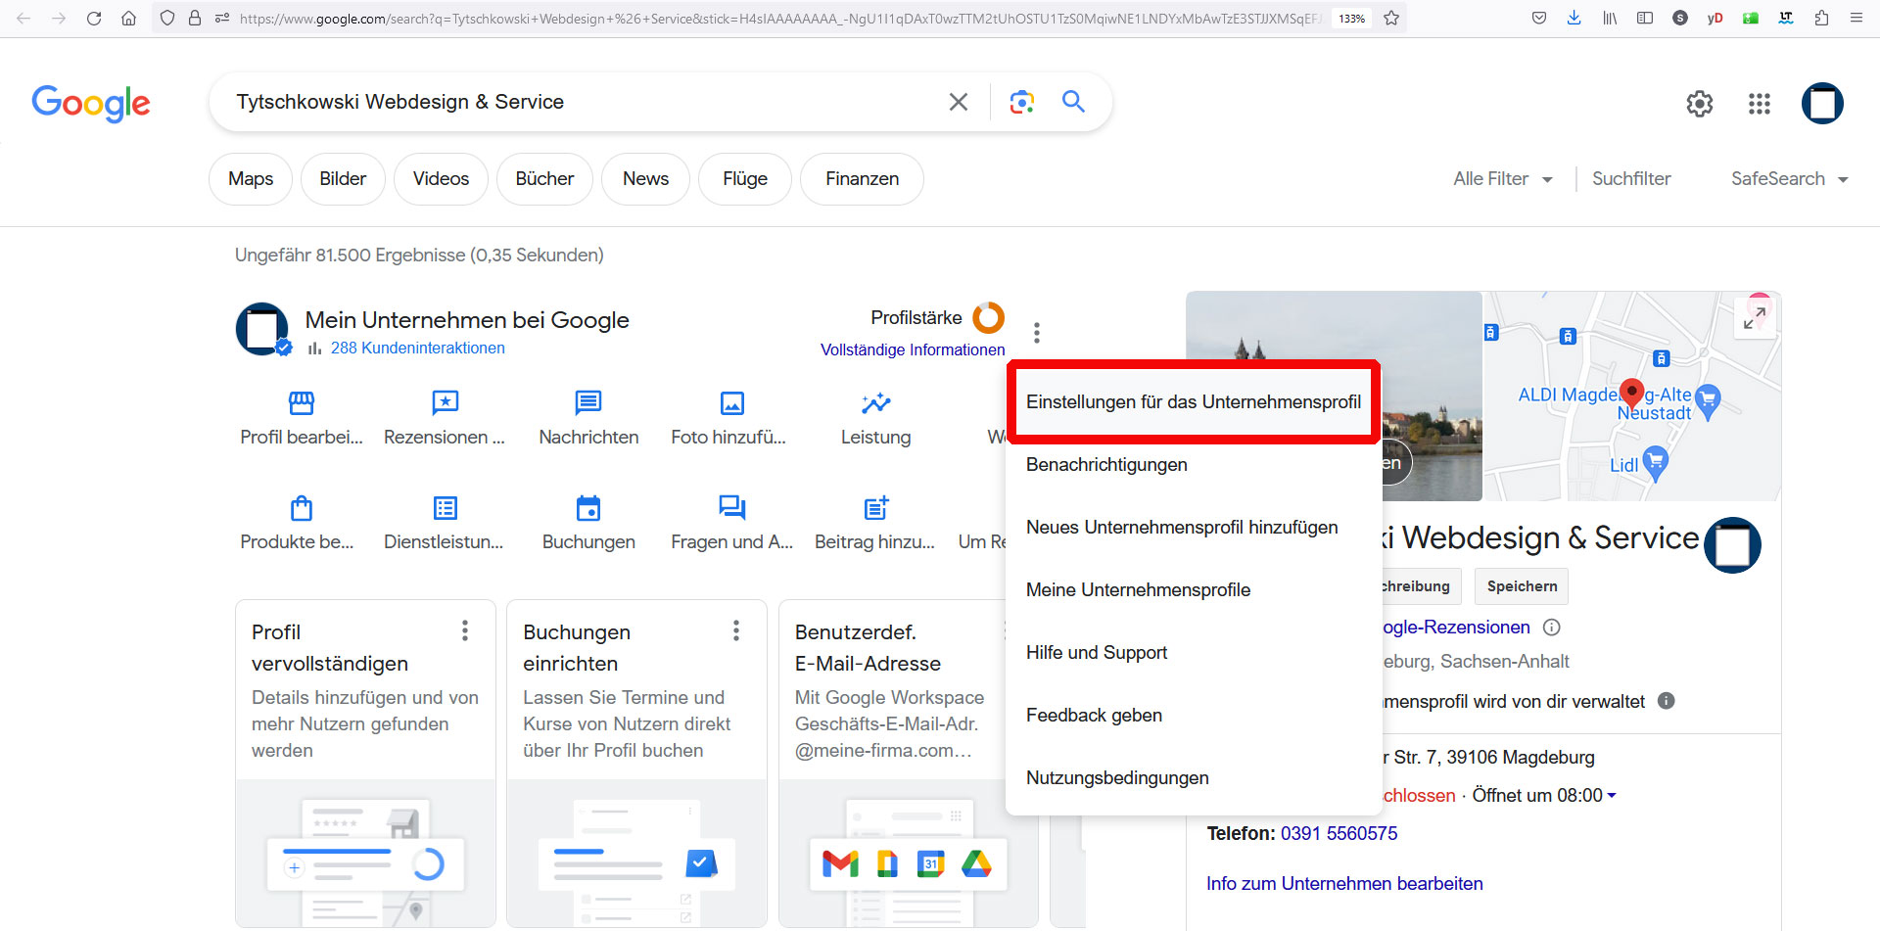
Task: Open browser hamburger menu
Action: (x=1856, y=18)
